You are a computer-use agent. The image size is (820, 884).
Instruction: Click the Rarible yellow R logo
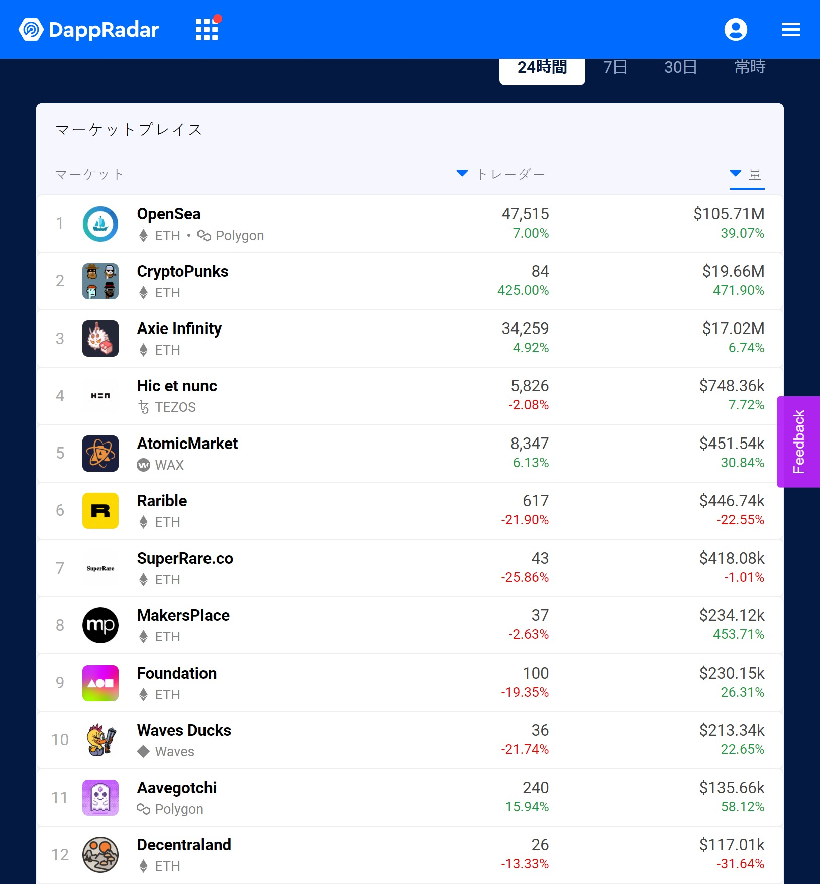click(100, 511)
